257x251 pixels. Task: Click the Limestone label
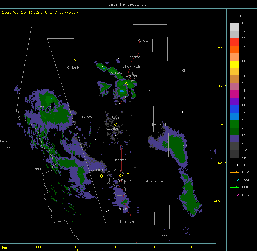pos(46,106)
